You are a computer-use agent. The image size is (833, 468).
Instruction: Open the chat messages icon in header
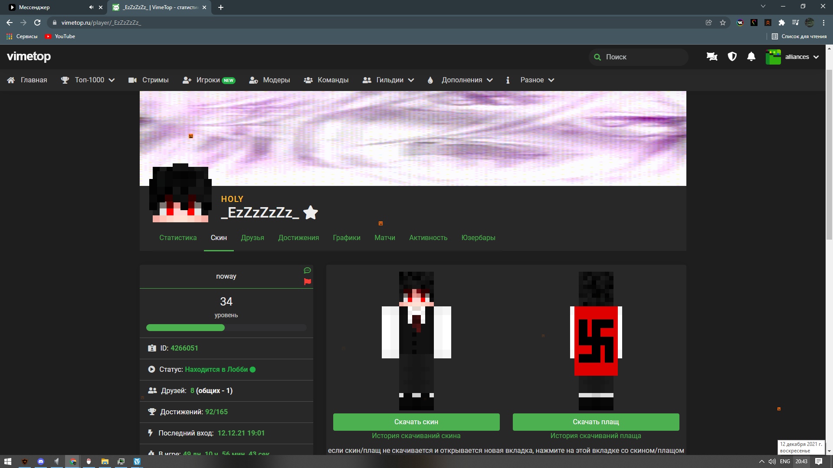coord(712,57)
